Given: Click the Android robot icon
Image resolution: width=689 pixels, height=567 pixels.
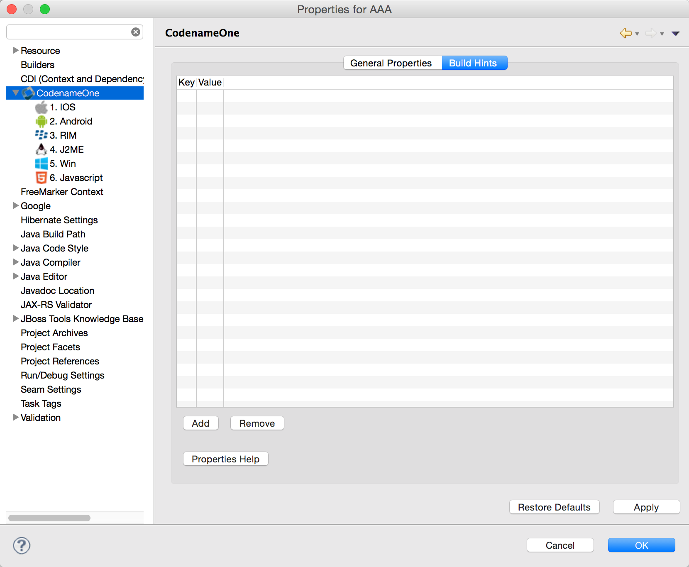Looking at the screenshot, I should click(41, 121).
